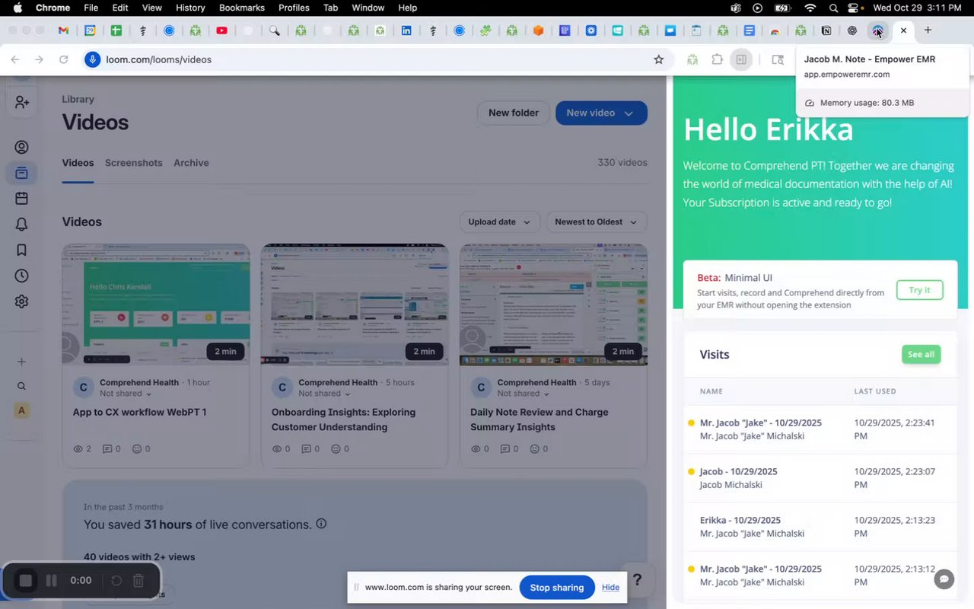Viewport: 974px width, 609px height.
Task: Open the History menu in menu bar
Action: point(190,8)
